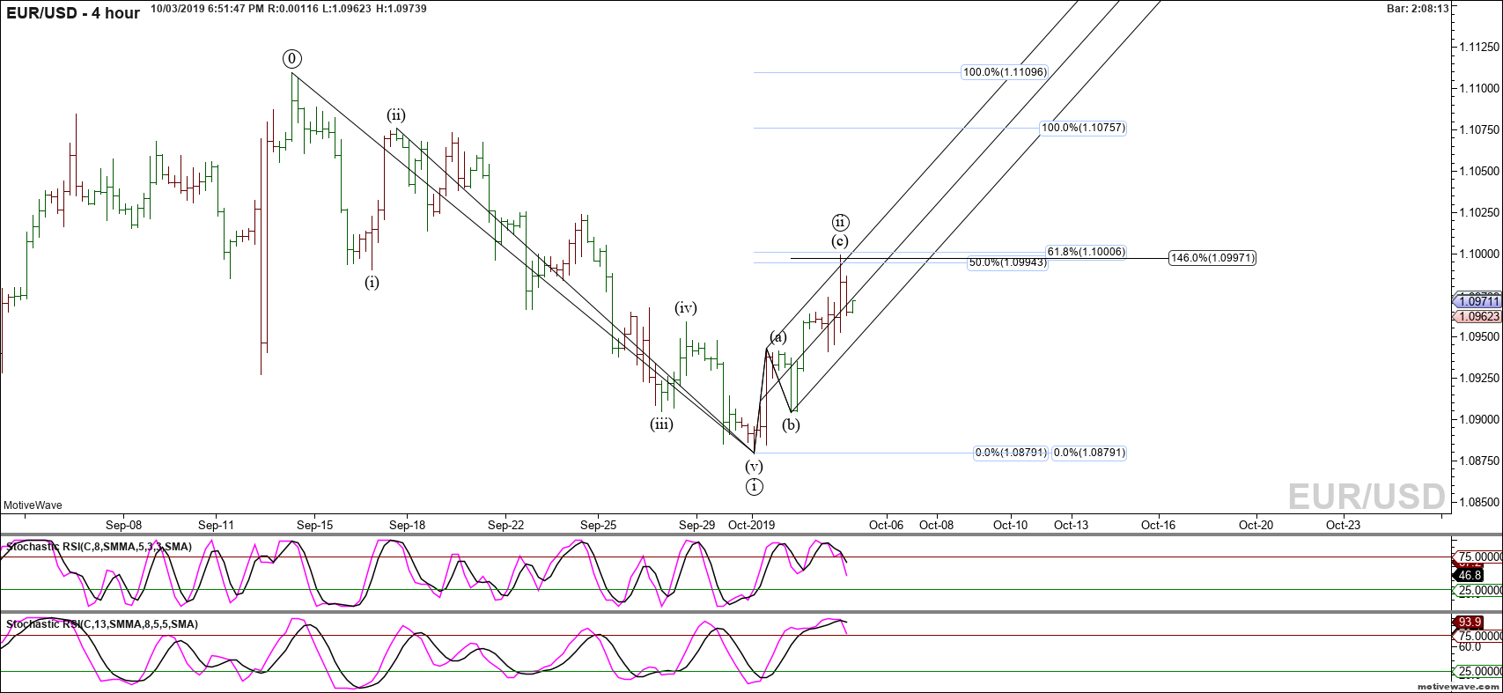Click the Bar: 2:08:13 countdown text

coord(1418,8)
